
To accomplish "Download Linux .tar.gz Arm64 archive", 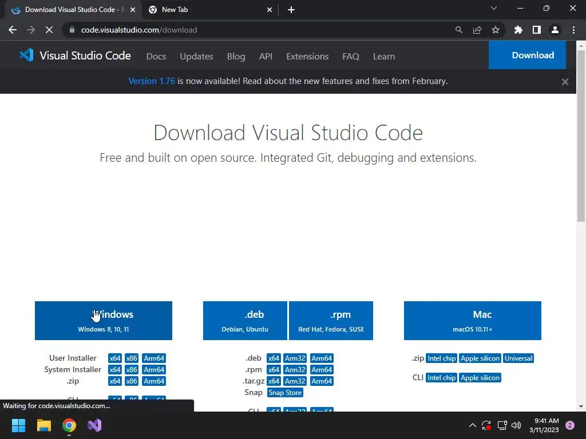I will (322, 381).
